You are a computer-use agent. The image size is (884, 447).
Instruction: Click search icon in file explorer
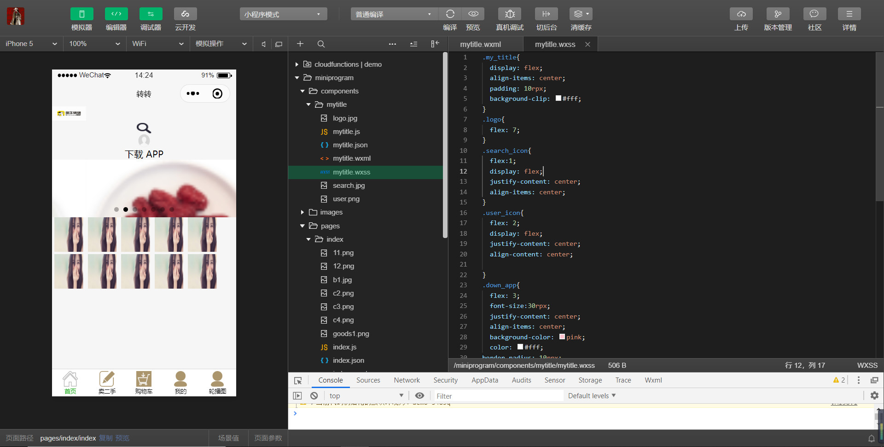[x=321, y=44]
